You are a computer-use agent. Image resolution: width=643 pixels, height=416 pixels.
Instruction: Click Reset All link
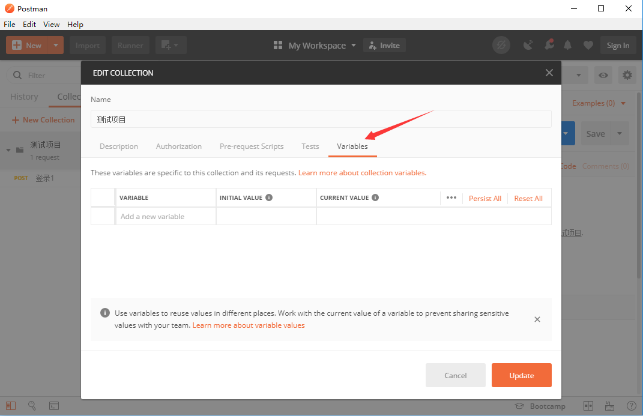(528, 198)
